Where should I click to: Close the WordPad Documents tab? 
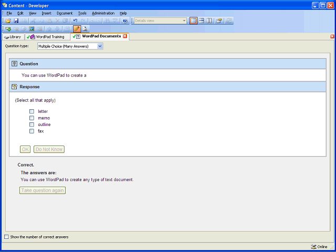pos(125,36)
